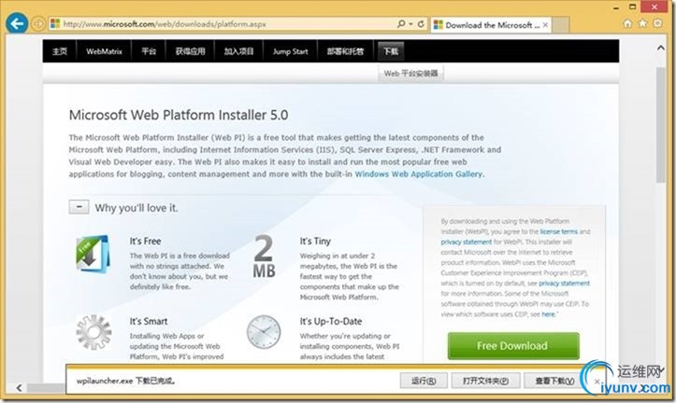Click the 2 MB size graphic
The height and width of the screenshot is (403, 676).
(x=264, y=257)
